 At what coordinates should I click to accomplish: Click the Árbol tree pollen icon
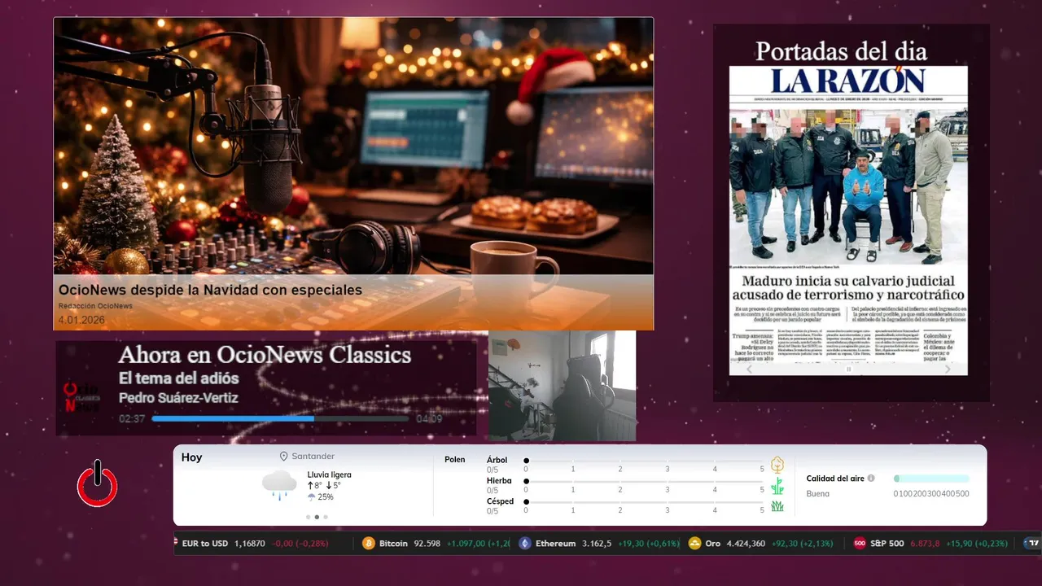[x=777, y=465]
